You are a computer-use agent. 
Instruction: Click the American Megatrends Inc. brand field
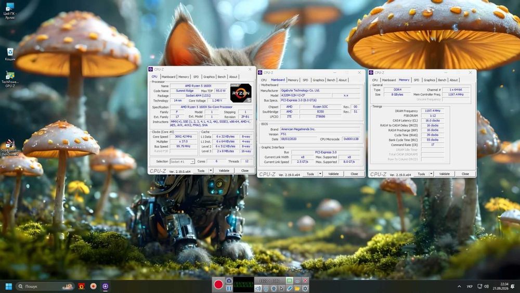(x=320, y=129)
